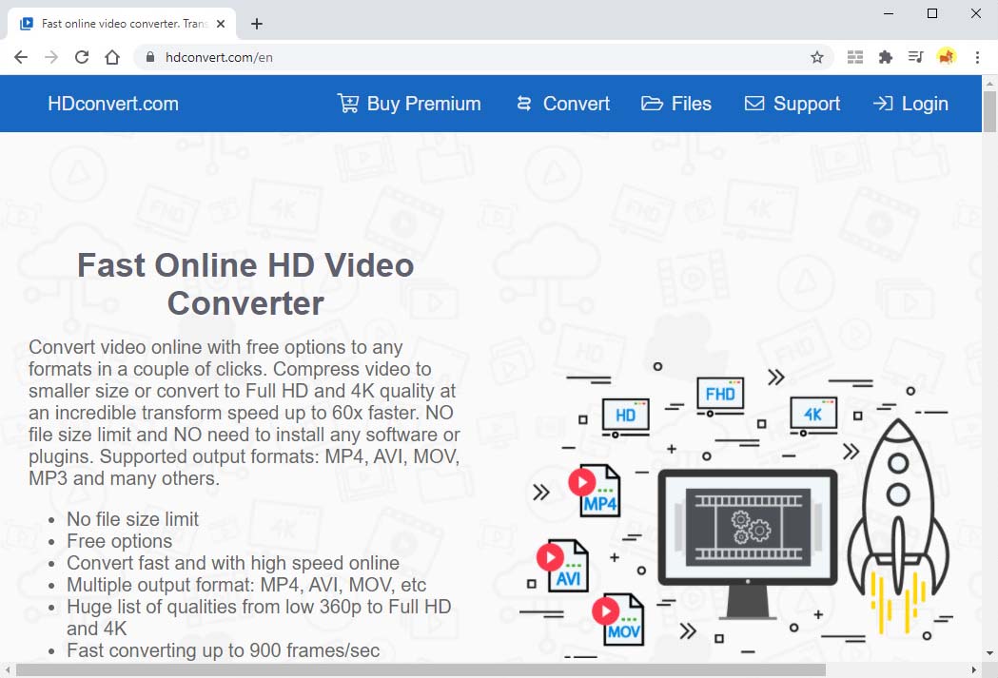Click the shopping cart Buy Premium icon
The image size is (998, 678).
(348, 103)
